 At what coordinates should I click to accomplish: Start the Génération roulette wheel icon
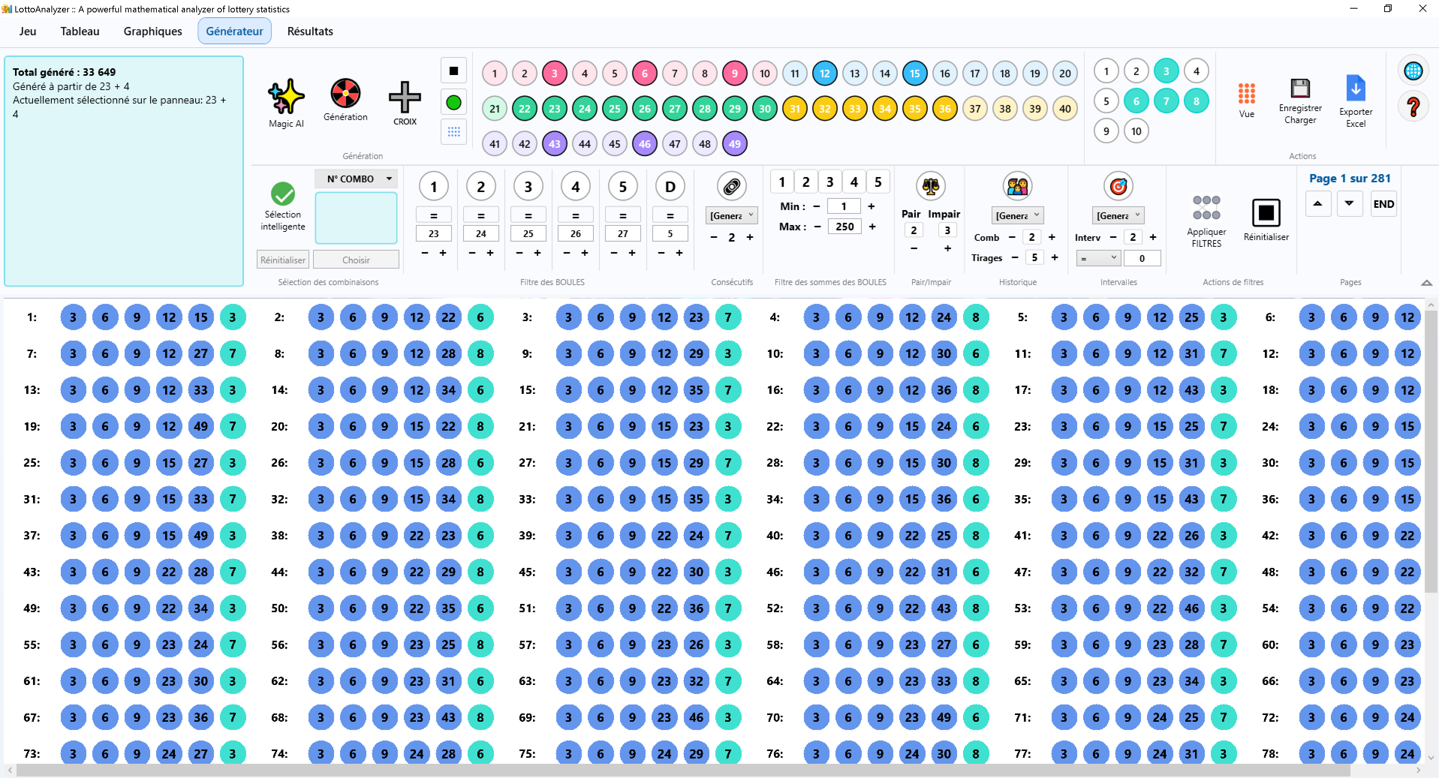(345, 93)
